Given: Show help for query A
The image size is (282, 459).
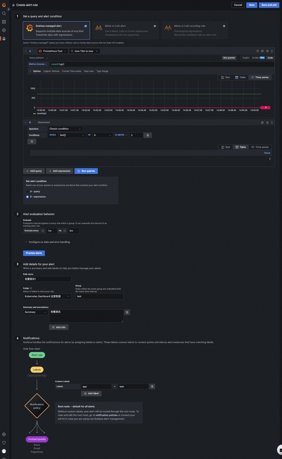Looking at the screenshot, I should pos(258,51).
